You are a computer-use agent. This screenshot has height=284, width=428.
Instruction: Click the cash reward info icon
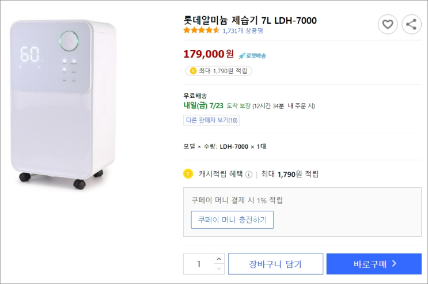249,174
